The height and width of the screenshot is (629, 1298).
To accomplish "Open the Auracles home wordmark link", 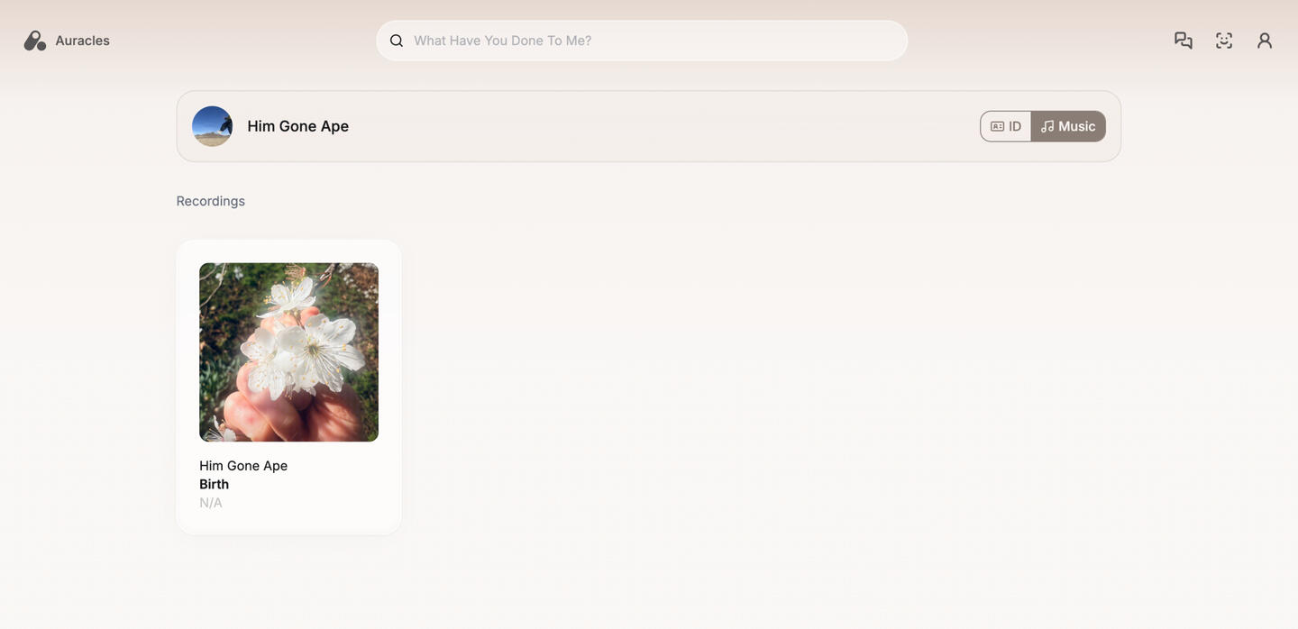I will 82,41.
